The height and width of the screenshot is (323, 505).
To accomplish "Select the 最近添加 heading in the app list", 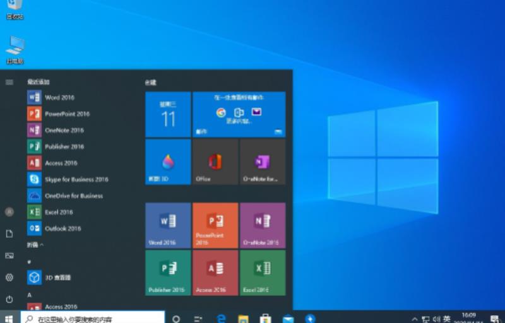I will [x=39, y=82].
